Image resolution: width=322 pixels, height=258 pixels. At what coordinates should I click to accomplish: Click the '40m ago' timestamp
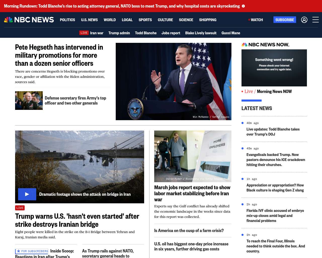(253, 123)
